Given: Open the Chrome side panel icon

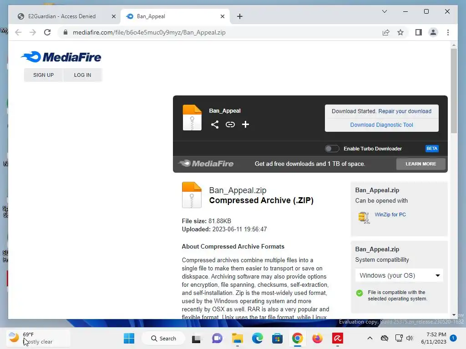Looking at the screenshot, I should 419,32.
